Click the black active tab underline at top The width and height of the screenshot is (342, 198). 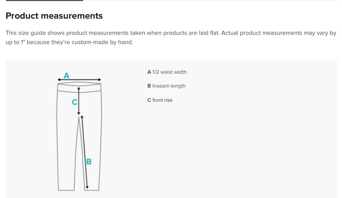coord(44,0)
